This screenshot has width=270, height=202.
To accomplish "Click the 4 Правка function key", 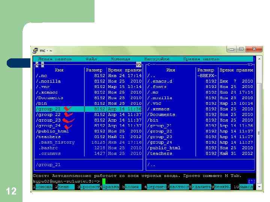I will (109, 187).
